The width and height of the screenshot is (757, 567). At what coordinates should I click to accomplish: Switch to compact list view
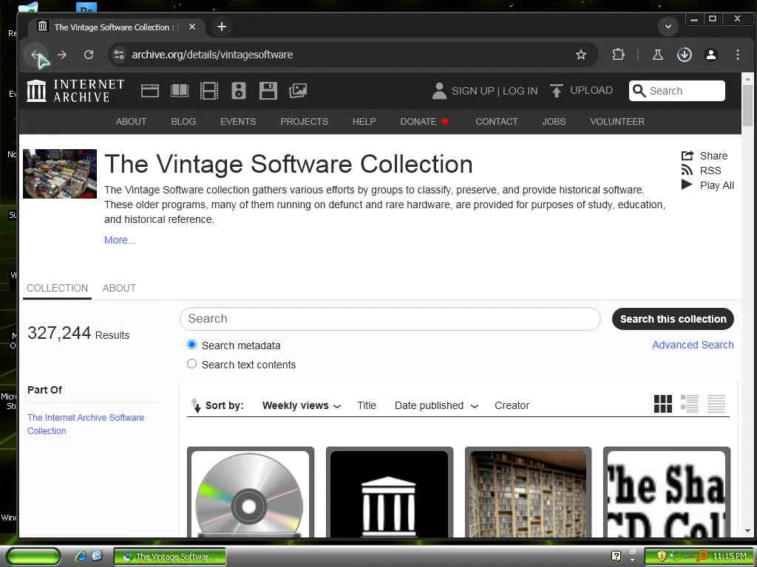716,404
